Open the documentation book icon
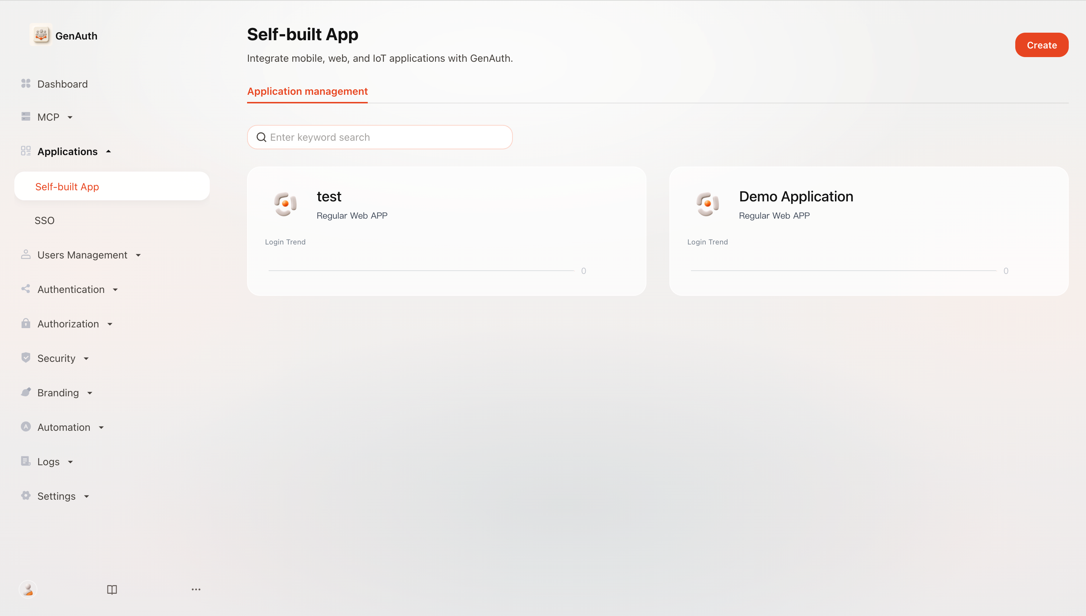This screenshot has height=616, width=1086. tap(112, 589)
